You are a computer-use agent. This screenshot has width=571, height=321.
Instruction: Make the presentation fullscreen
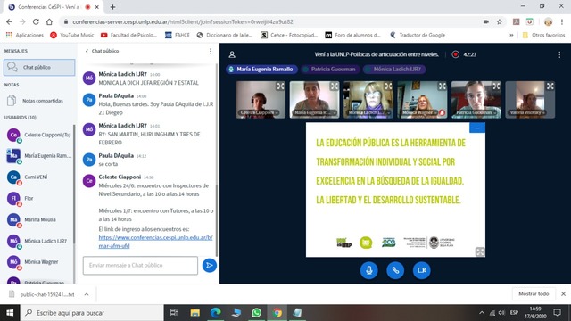pos(480,251)
